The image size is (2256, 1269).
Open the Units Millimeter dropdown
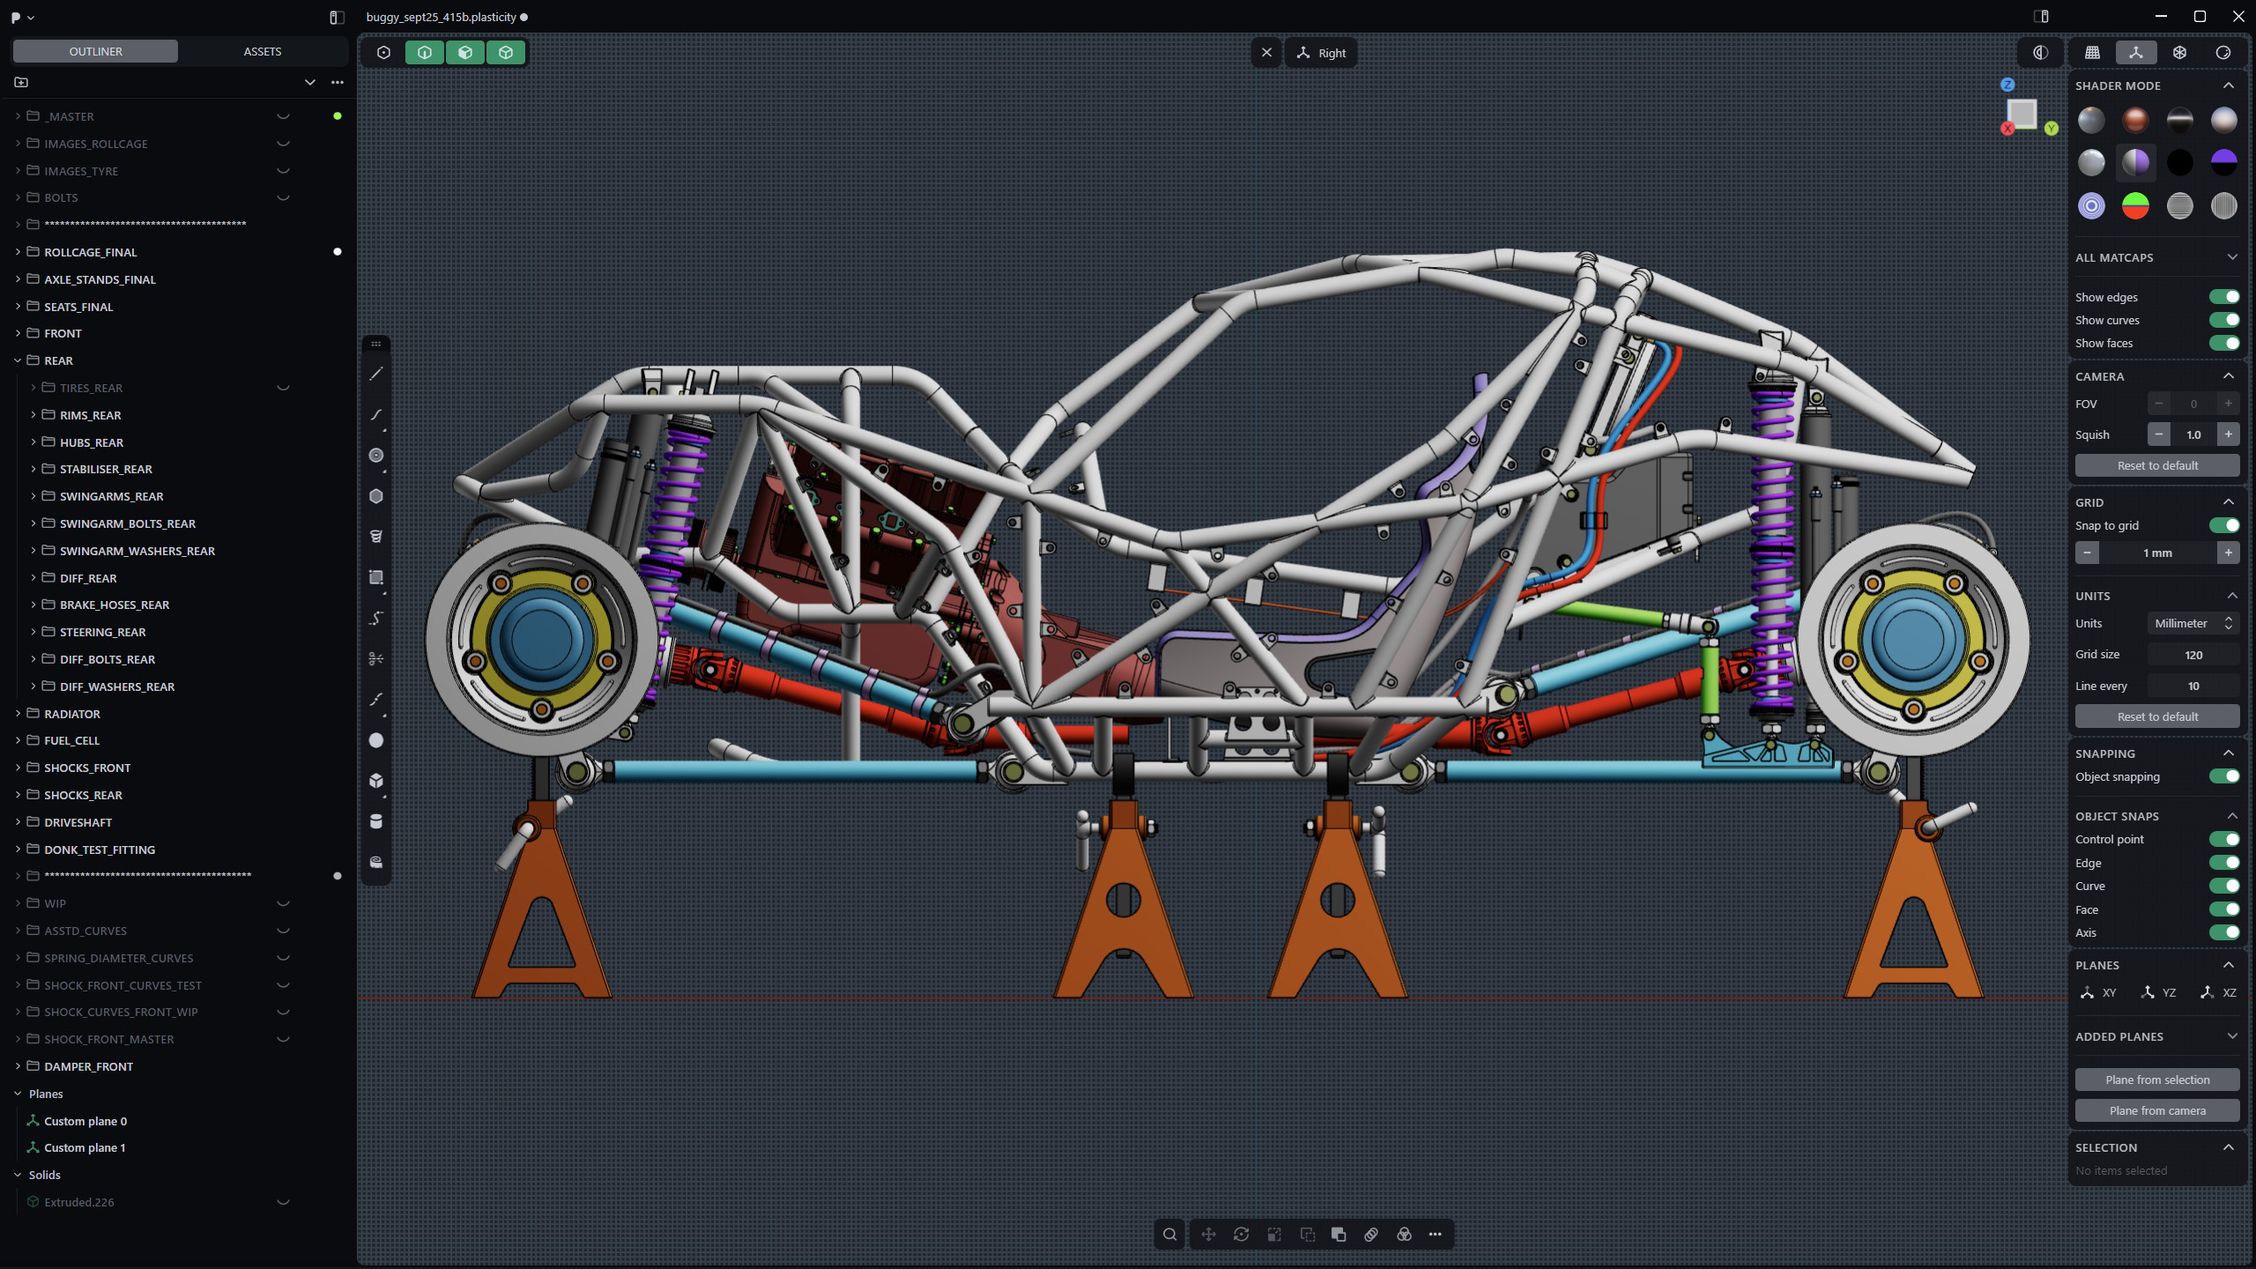[2192, 623]
